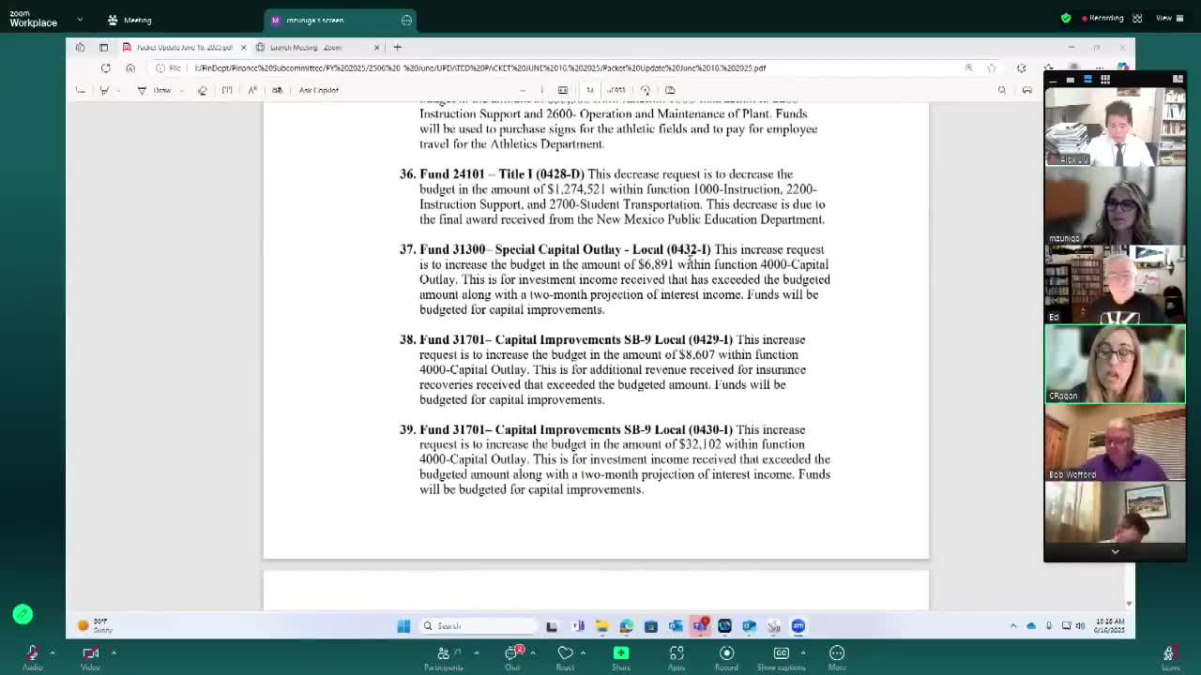Viewport: 1201px width, 675px height.
Task: Toggle Show captions
Action: (781, 656)
